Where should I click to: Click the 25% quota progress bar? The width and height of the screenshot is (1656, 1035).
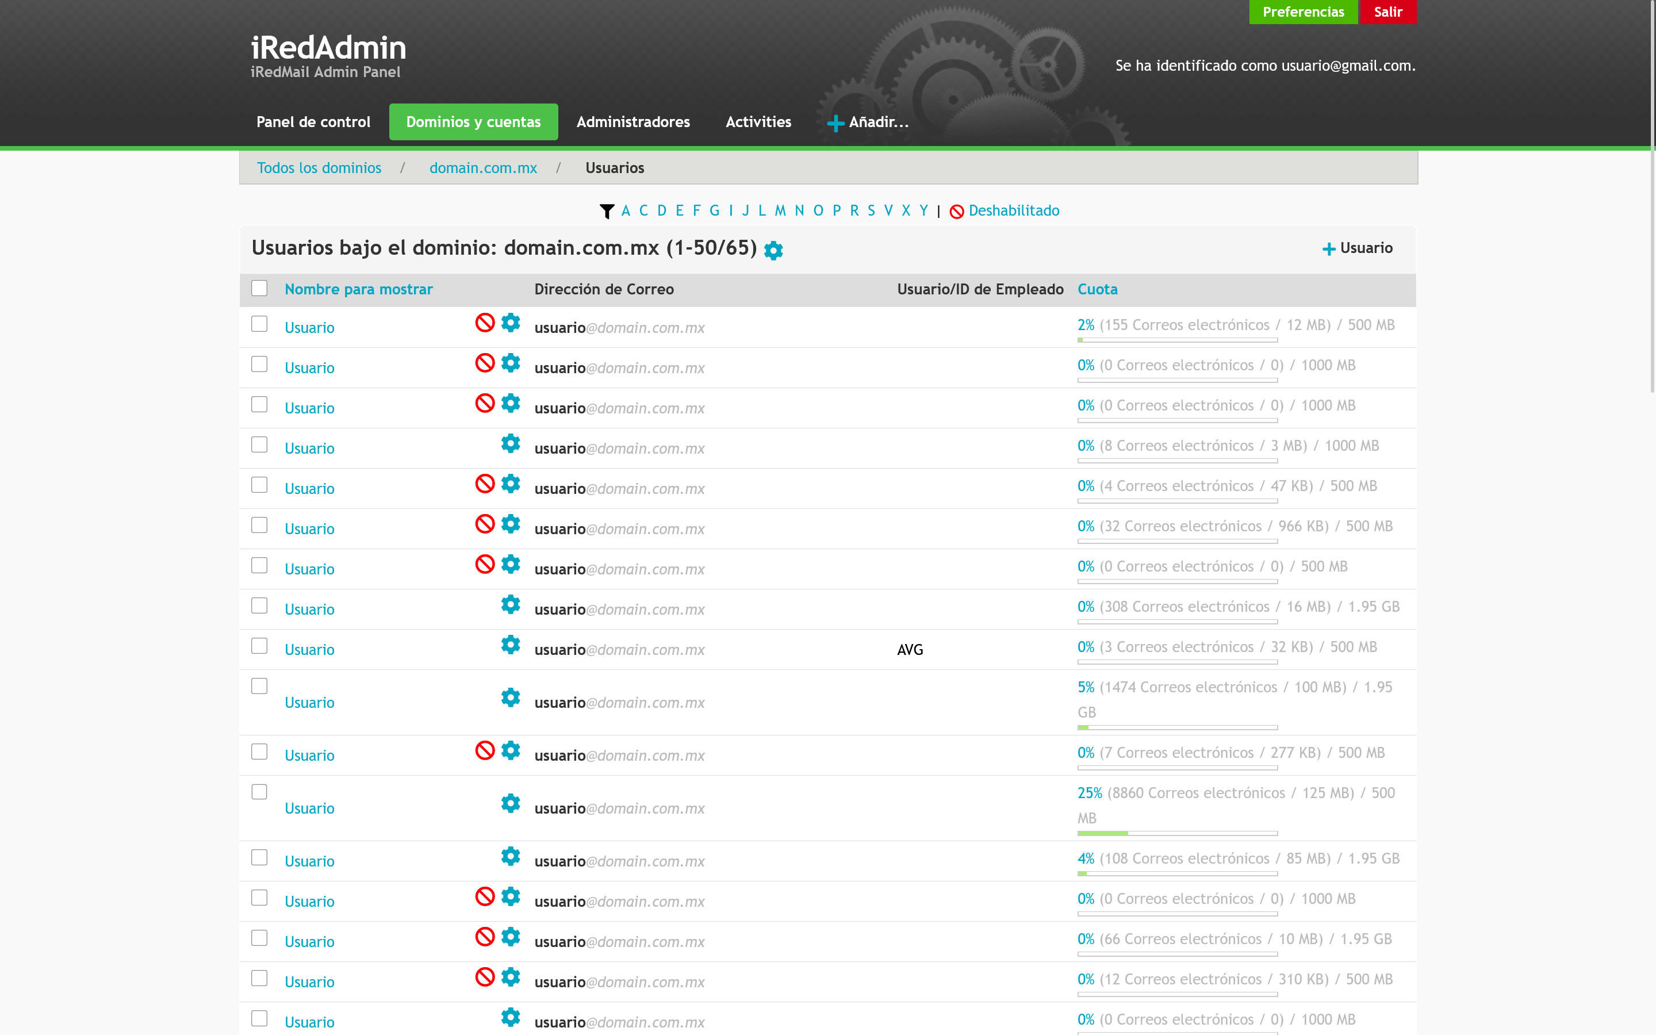pyautogui.click(x=1177, y=833)
